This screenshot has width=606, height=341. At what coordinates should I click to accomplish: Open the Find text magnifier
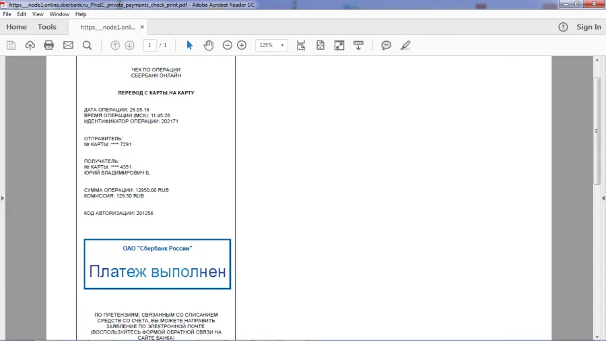[88, 45]
